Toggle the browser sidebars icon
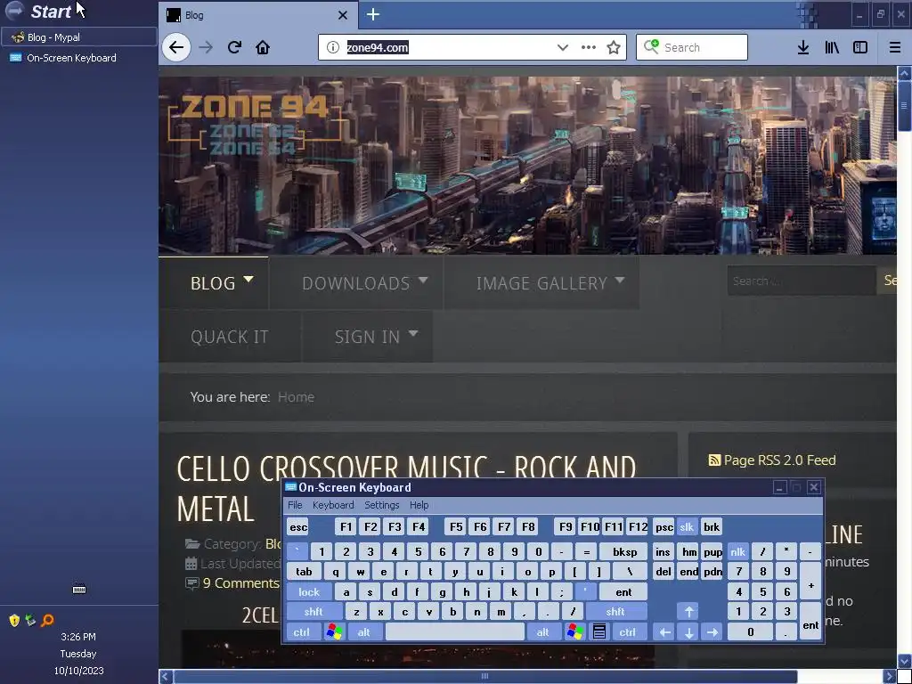912x684 pixels. point(860,48)
